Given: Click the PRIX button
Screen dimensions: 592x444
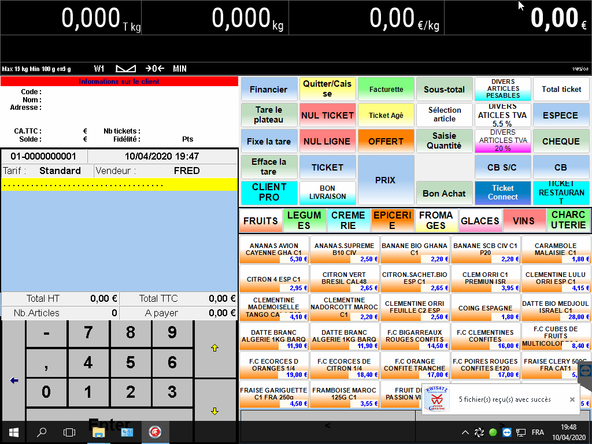Looking at the screenshot, I should point(386,180).
